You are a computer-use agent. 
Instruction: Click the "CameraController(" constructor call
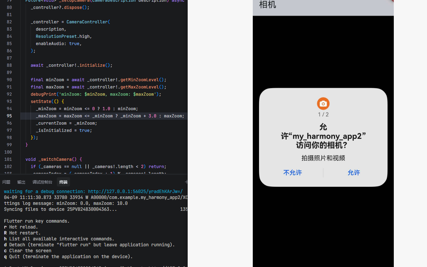pos(88,22)
